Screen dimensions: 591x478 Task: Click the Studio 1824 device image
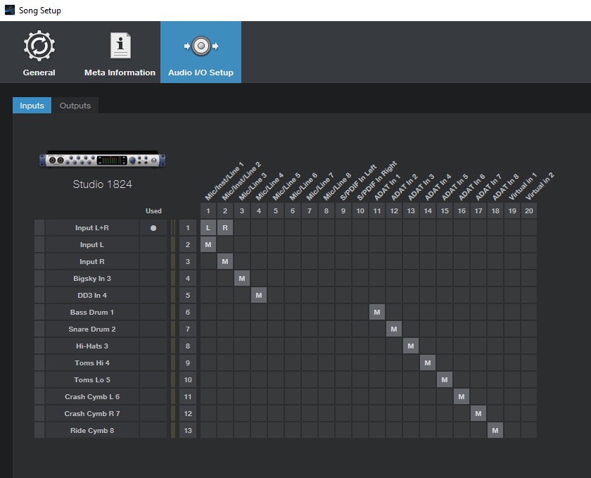pos(103,161)
